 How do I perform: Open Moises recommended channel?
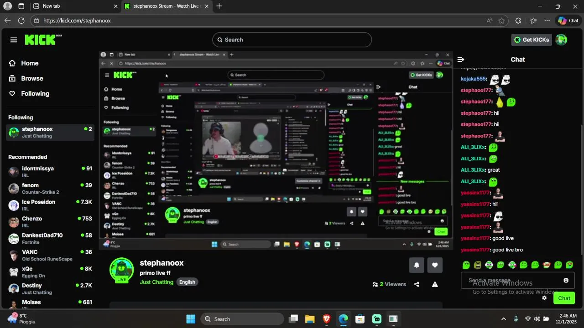pos(50,304)
